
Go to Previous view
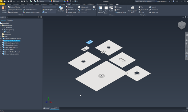[x=153, y=10]
